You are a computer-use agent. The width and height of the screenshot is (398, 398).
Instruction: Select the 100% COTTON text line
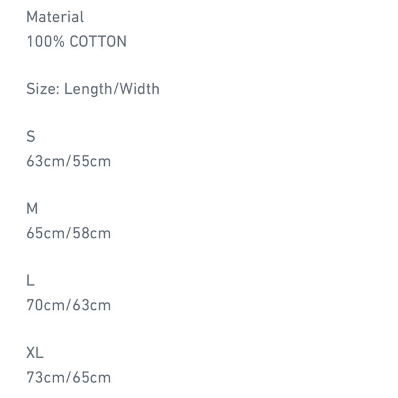click(x=76, y=42)
